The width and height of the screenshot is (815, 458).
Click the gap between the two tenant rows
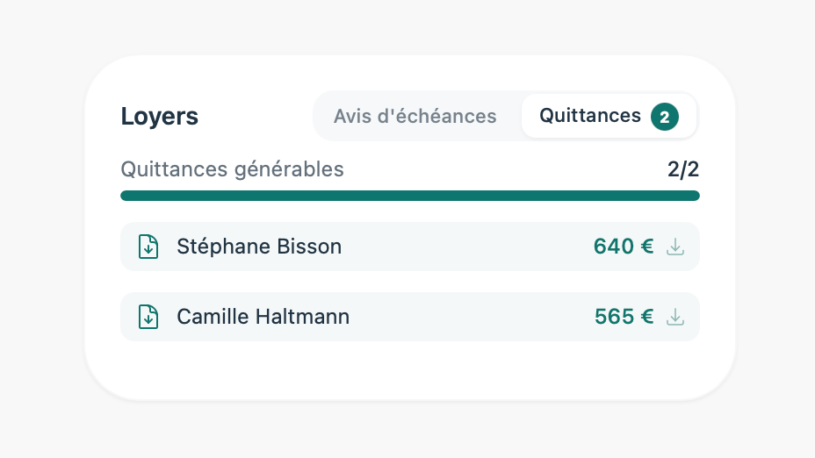coord(409,282)
